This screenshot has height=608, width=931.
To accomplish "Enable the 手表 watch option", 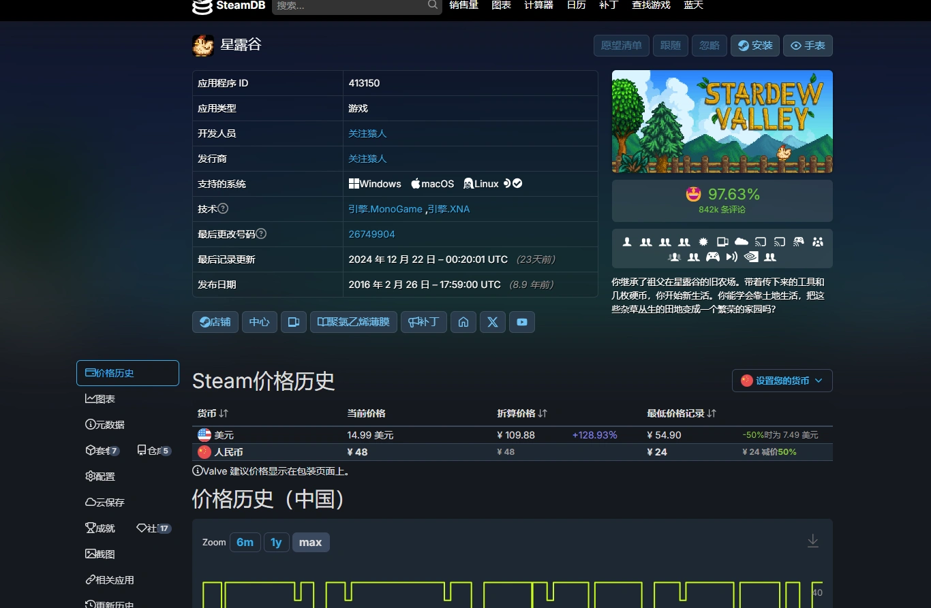I will click(x=808, y=45).
